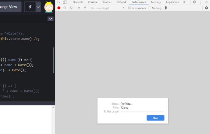Image resolution: width=210 pixels, height=134 pixels.
Task: Activate the inspect element picker icon
Action: [59, 2]
